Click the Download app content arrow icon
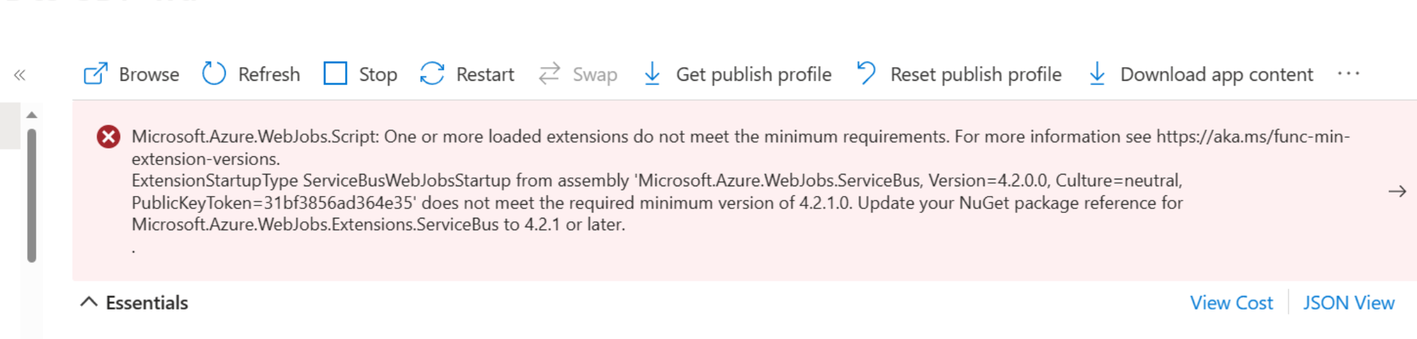The width and height of the screenshot is (1417, 339). (x=1097, y=74)
